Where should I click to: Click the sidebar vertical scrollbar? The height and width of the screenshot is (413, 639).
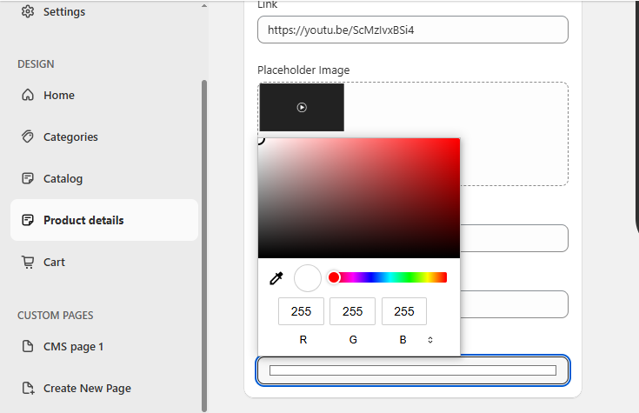[x=204, y=244]
